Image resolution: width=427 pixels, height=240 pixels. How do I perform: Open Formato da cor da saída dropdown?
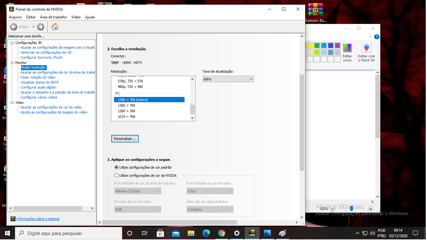[x=137, y=209]
